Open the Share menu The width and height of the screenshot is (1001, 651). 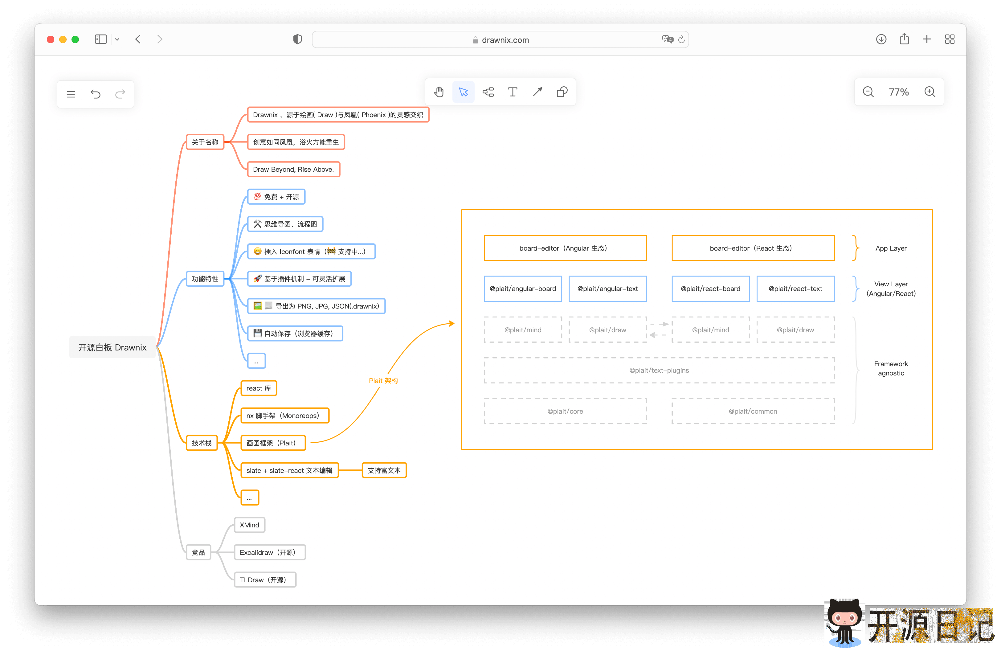904,39
